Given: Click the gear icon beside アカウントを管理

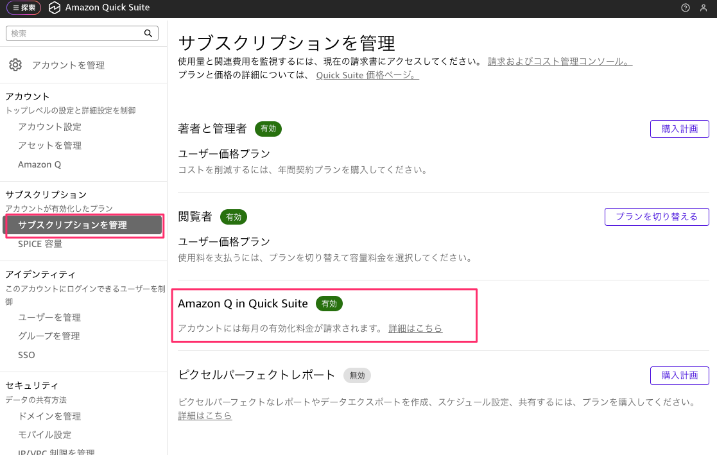Looking at the screenshot, I should coord(15,65).
